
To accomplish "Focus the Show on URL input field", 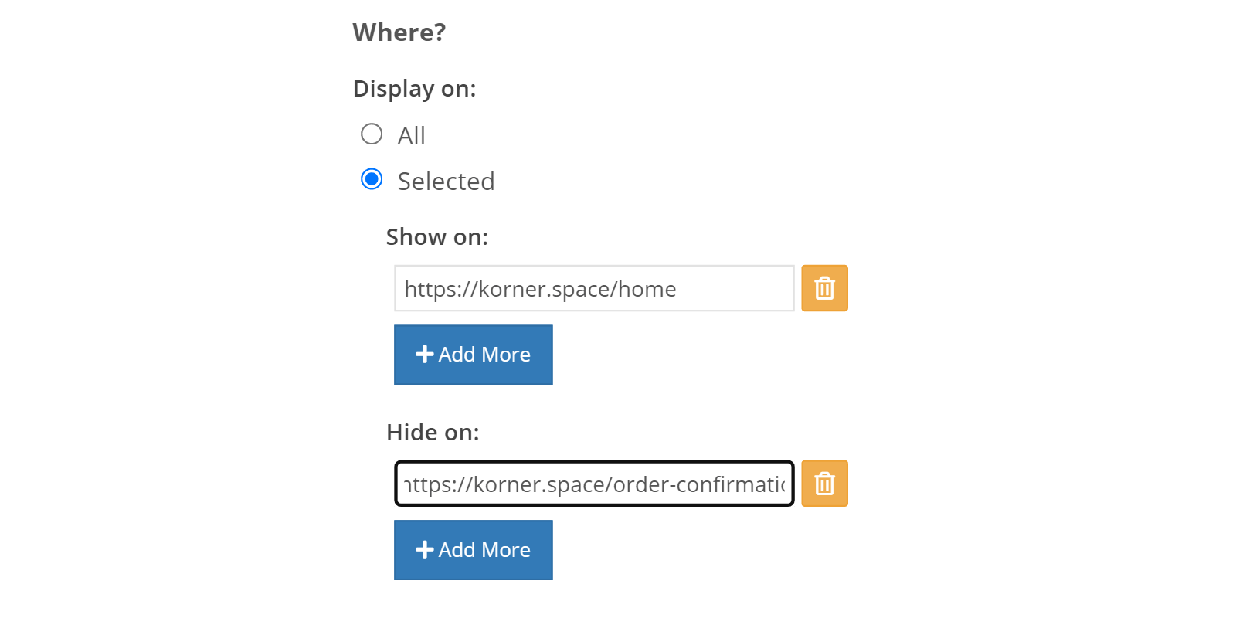I will [594, 288].
